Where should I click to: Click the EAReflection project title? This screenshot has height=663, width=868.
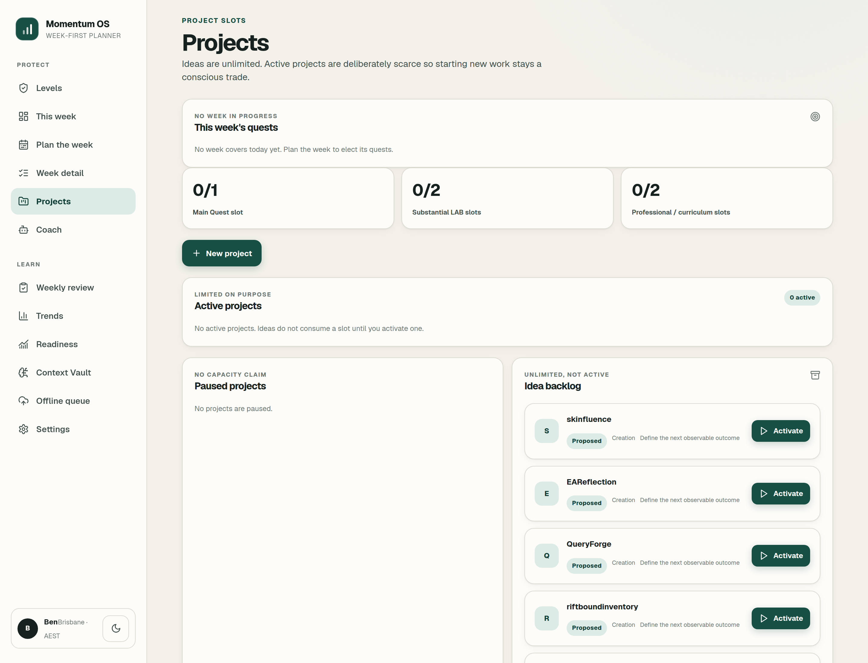[591, 482]
